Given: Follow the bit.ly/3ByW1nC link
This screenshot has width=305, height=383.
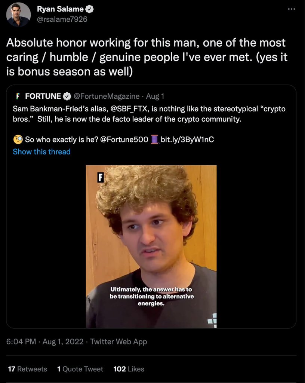Looking at the screenshot, I should (x=187, y=140).
